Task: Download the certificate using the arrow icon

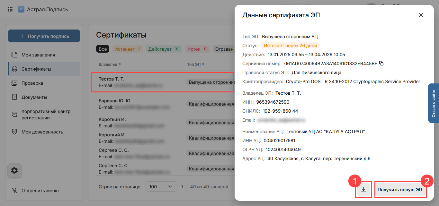Action: [363, 190]
